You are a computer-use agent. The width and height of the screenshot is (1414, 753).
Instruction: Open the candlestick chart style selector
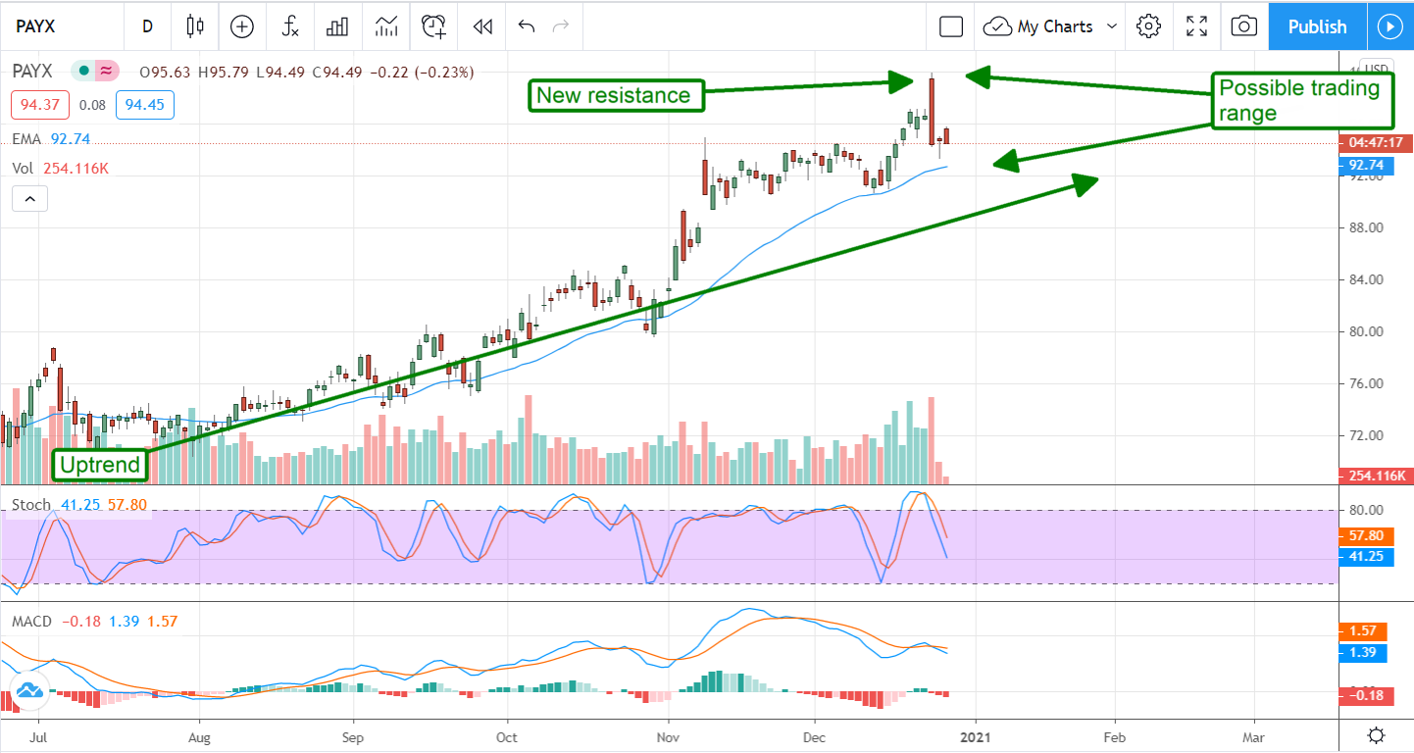[195, 26]
